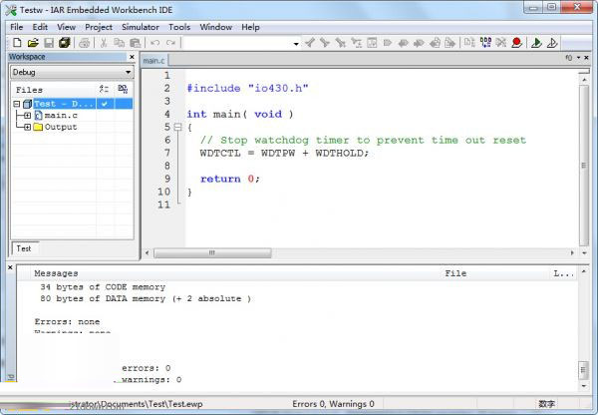
Task: Save all files with stacked disks icon
Action: click(65, 43)
